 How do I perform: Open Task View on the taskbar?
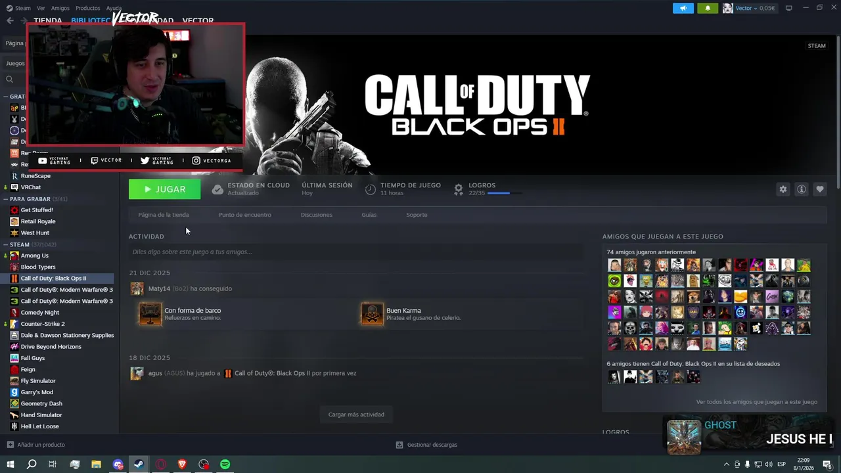(53, 464)
